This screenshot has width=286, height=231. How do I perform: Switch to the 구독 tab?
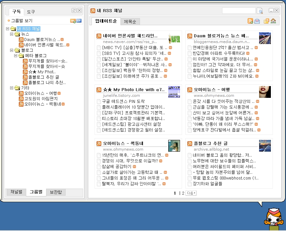coord(16,12)
